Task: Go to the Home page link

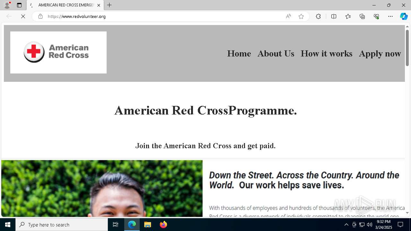Action: [x=239, y=54]
